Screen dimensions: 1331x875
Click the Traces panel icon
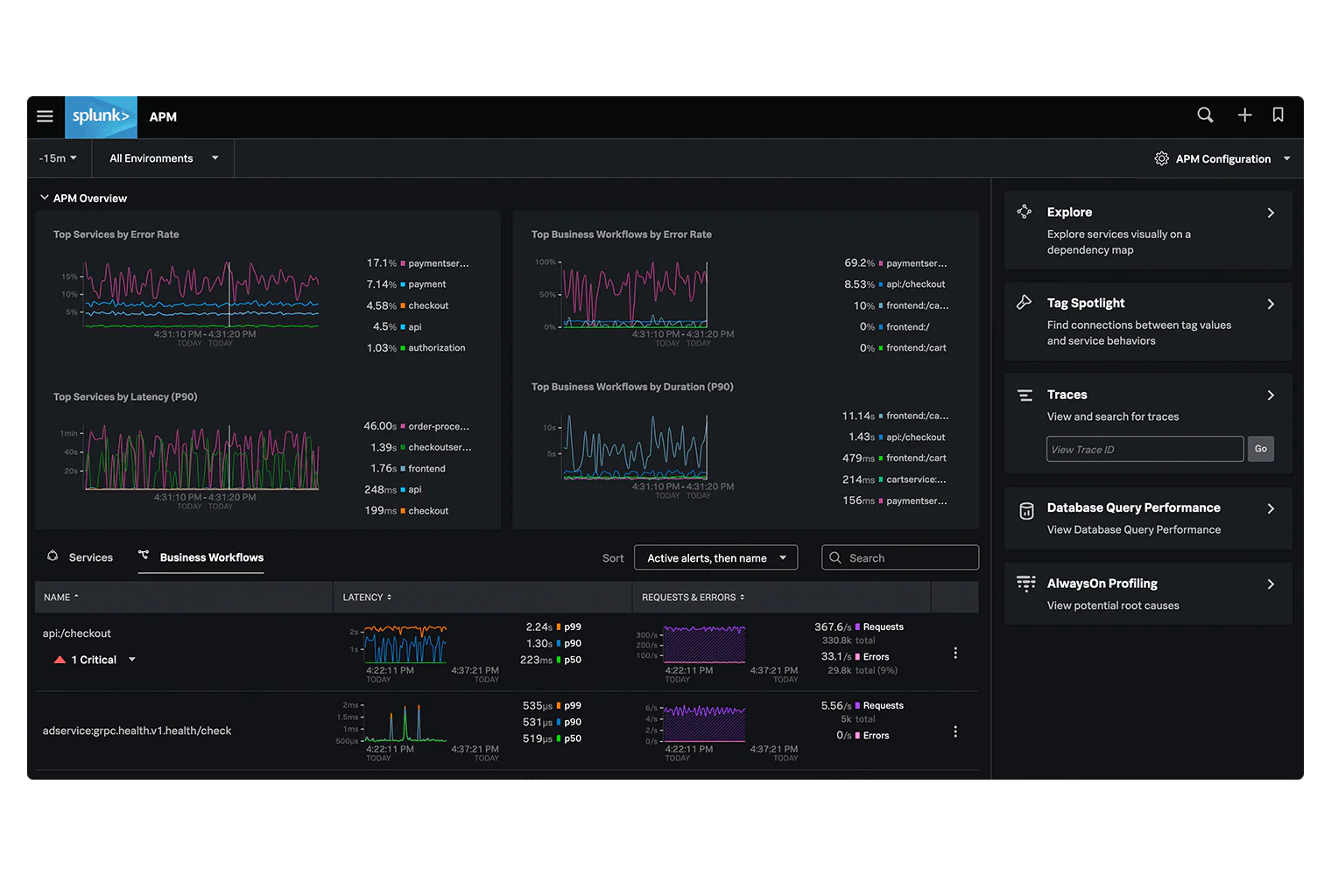pos(1025,395)
